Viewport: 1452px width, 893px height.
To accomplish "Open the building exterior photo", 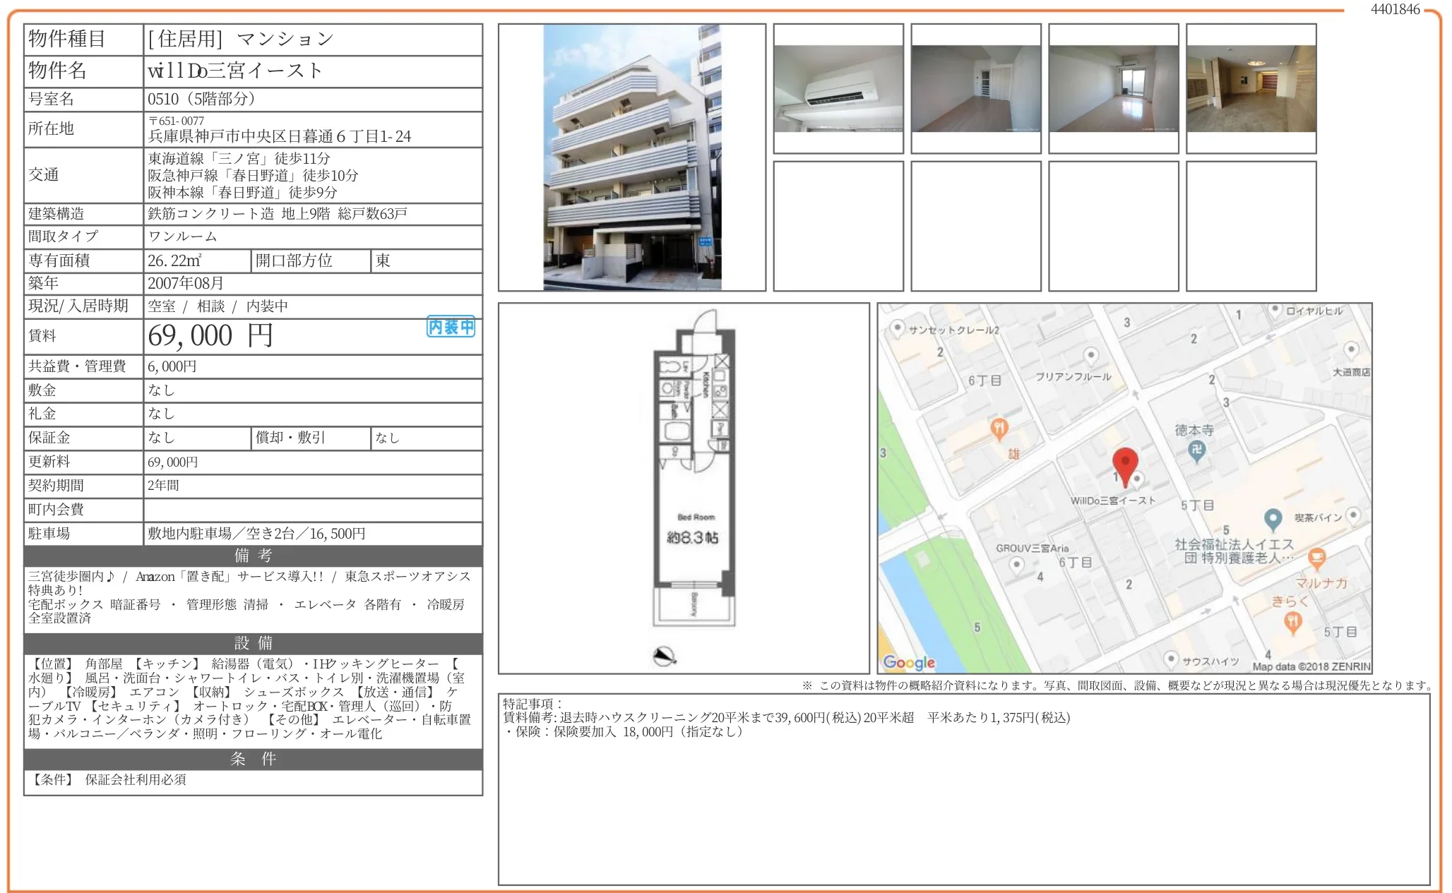I will pyautogui.click(x=632, y=157).
